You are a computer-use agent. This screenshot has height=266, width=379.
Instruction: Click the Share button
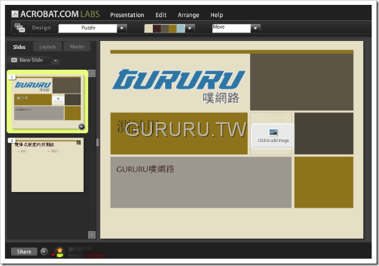(x=24, y=252)
